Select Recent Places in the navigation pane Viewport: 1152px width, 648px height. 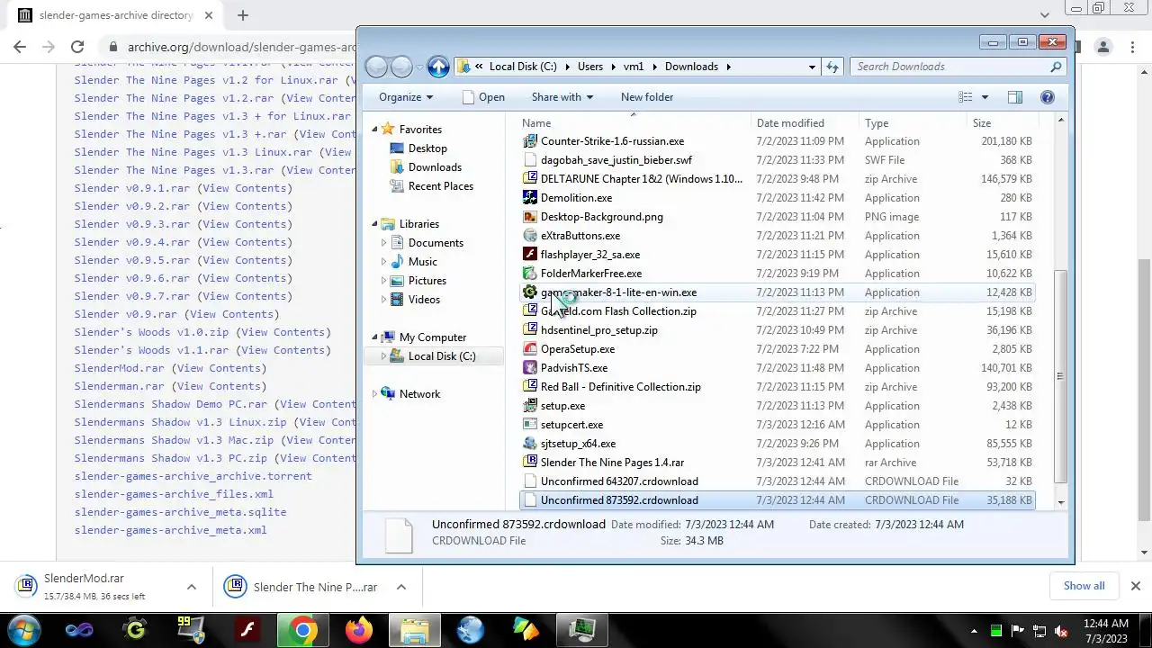[x=441, y=186]
